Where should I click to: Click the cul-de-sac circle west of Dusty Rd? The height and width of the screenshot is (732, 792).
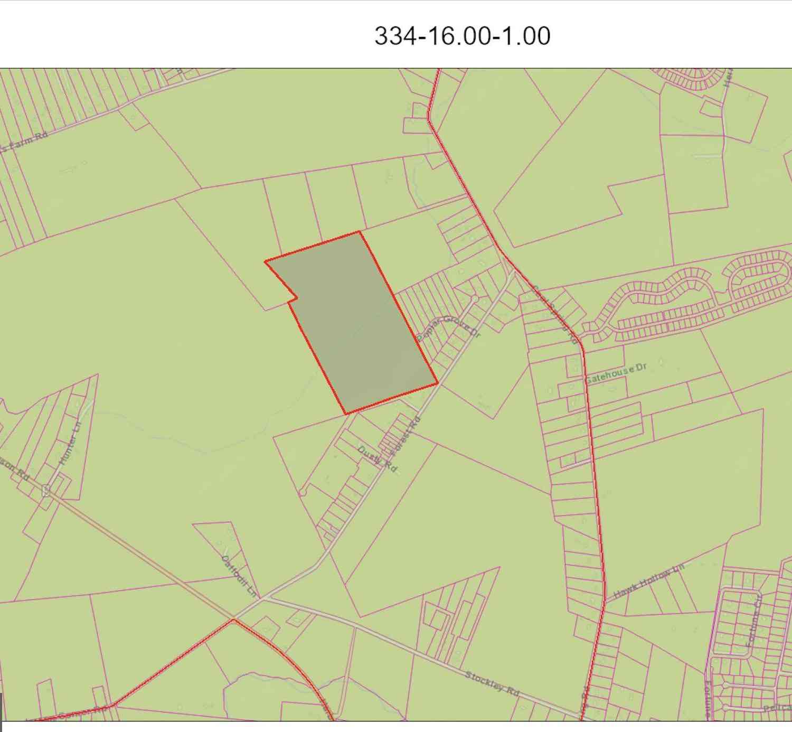[302, 493]
